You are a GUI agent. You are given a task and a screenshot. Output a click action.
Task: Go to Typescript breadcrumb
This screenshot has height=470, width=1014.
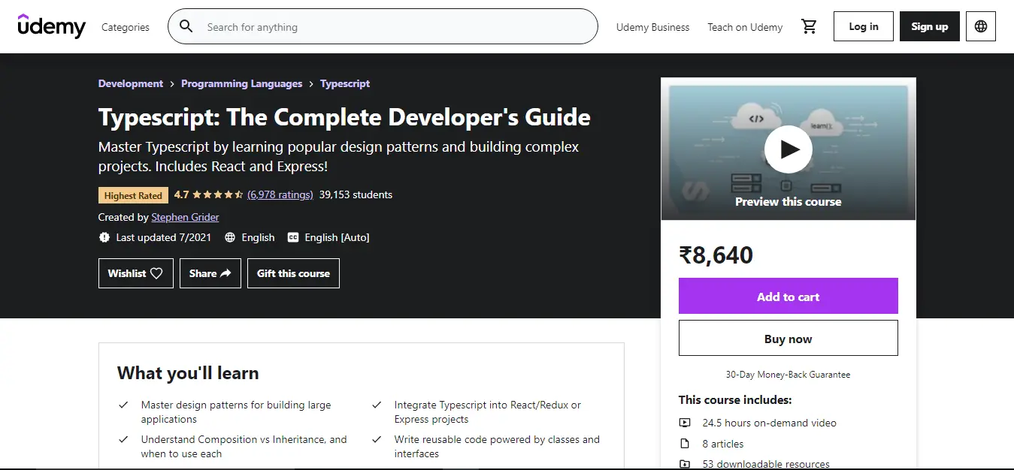[x=345, y=83]
